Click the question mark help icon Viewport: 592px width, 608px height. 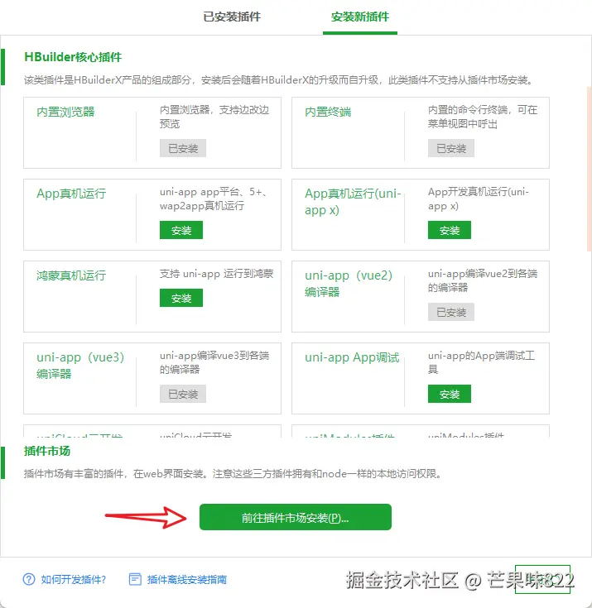(x=29, y=579)
